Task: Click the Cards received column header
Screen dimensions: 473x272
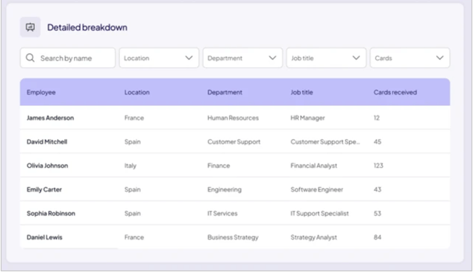Action: click(x=395, y=92)
